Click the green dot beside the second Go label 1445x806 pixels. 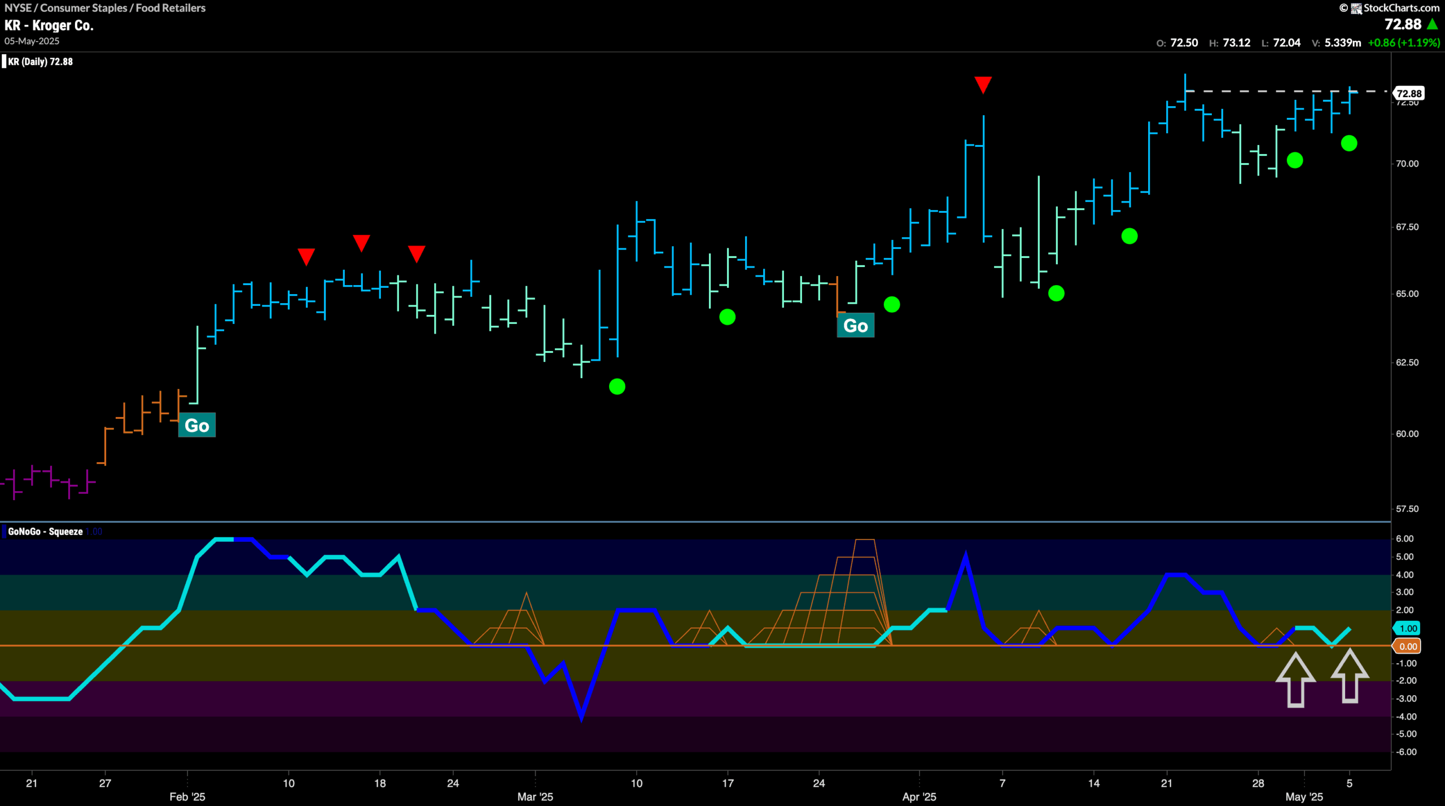click(892, 305)
